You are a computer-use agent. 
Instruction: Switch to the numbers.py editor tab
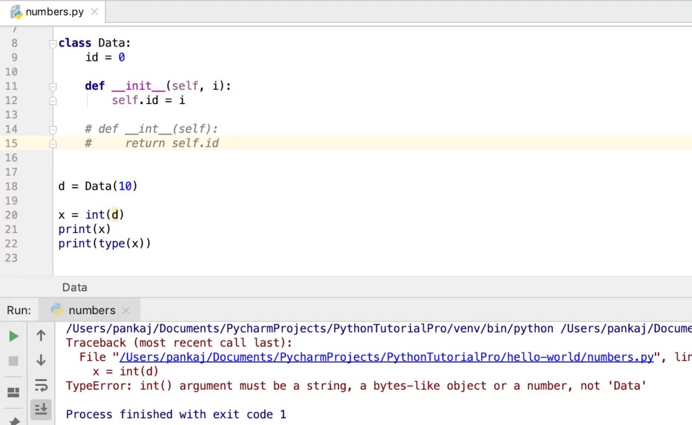pos(53,12)
